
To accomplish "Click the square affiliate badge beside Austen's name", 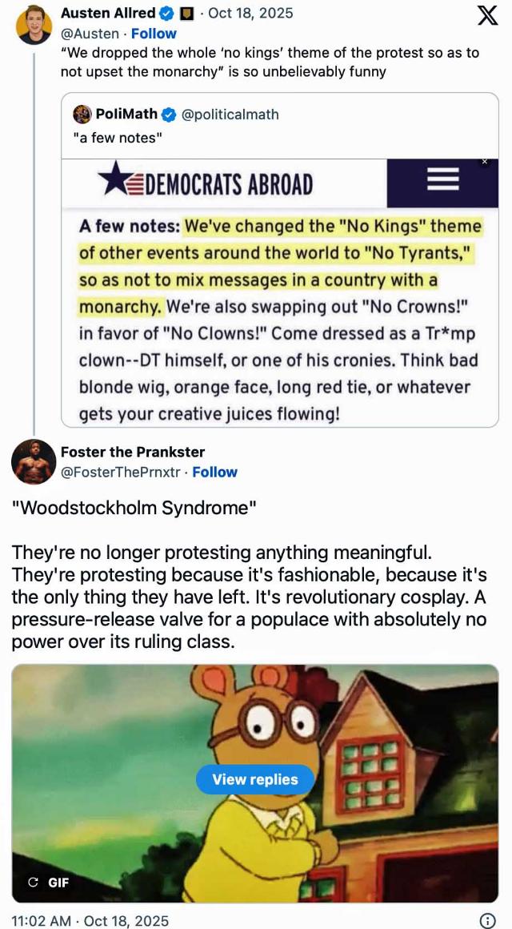I will (187, 13).
